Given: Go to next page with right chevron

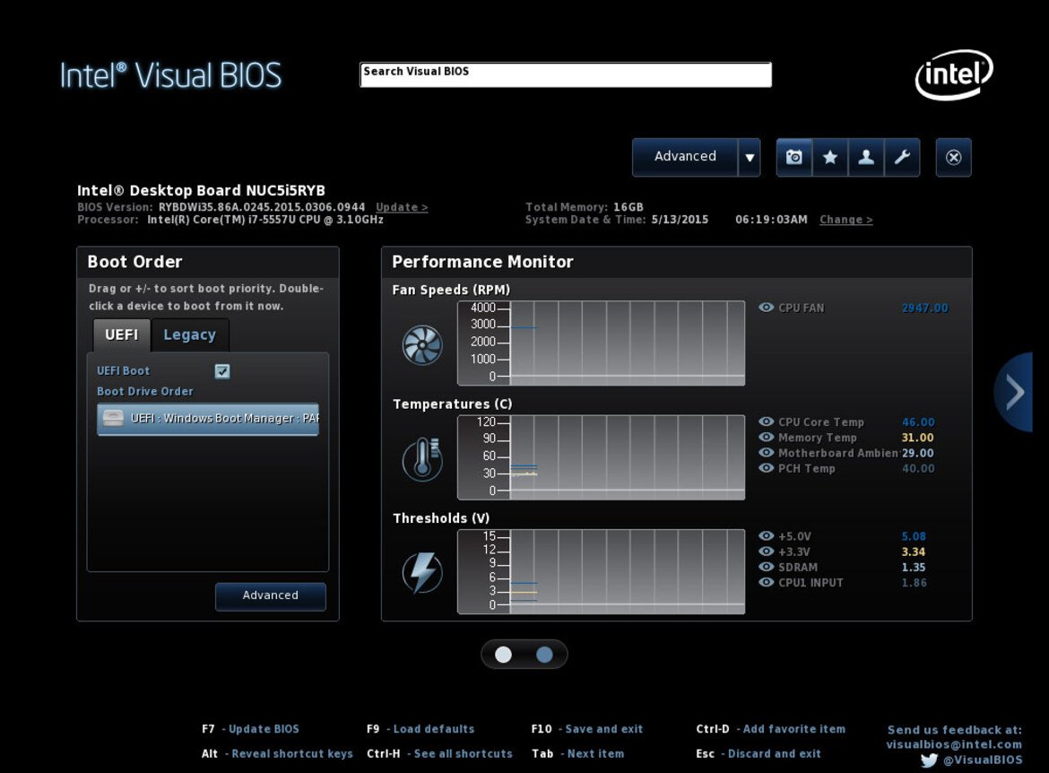Looking at the screenshot, I should pos(1014,392).
